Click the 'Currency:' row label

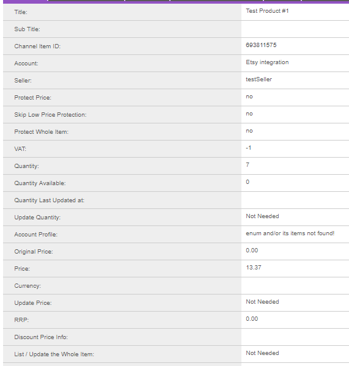28,286
